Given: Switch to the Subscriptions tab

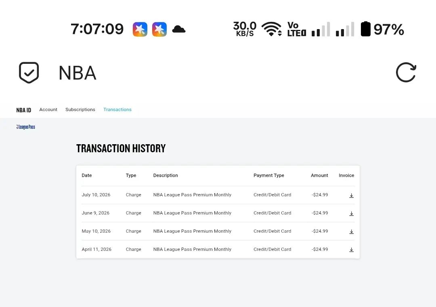Looking at the screenshot, I should [x=80, y=109].
